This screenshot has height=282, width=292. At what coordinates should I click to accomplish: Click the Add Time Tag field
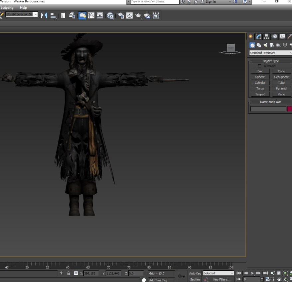click(162, 280)
